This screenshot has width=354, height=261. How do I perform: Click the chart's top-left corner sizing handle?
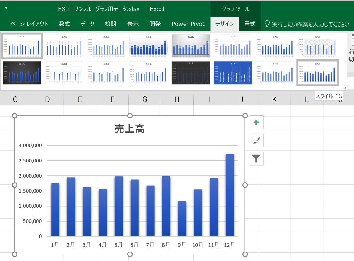click(15, 116)
